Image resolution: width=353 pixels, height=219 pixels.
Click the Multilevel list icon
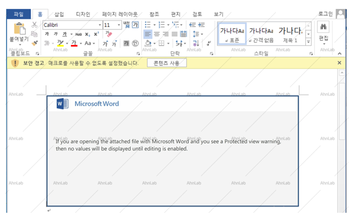(x=175, y=24)
